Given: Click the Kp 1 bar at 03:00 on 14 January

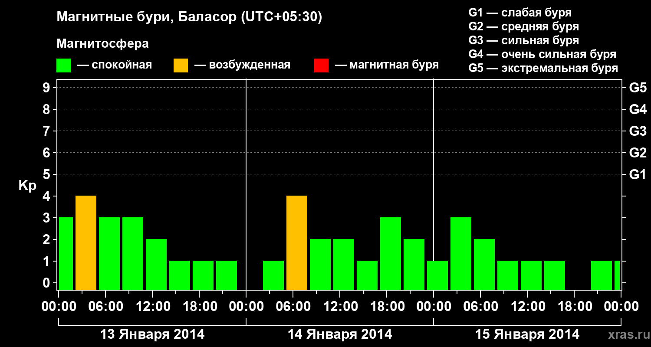Looking at the screenshot, I should (273, 275).
